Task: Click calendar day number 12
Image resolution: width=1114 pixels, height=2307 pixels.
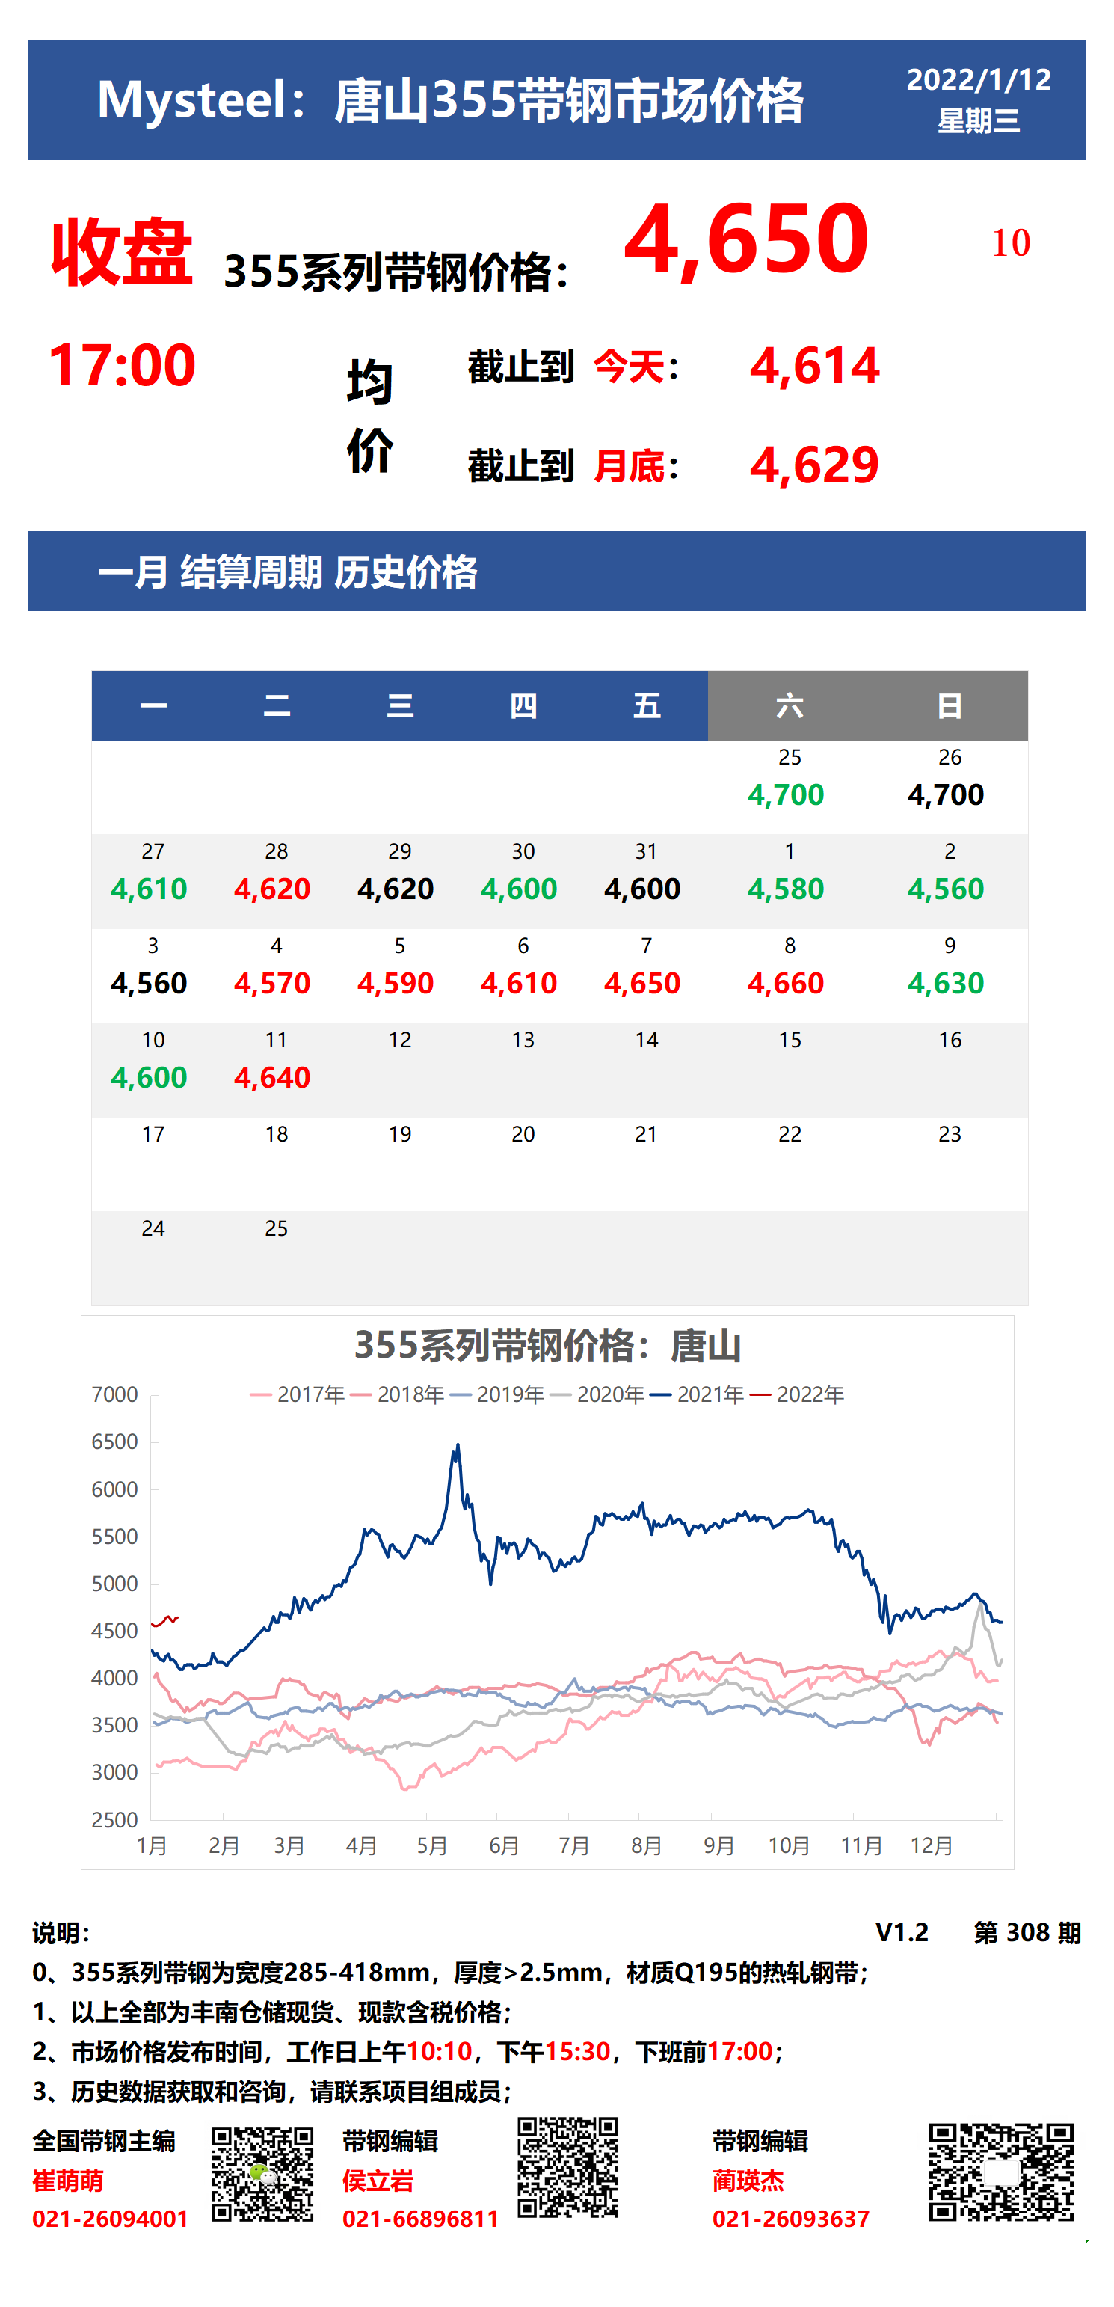Action: pyautogui.click(x=400, y=1040)
